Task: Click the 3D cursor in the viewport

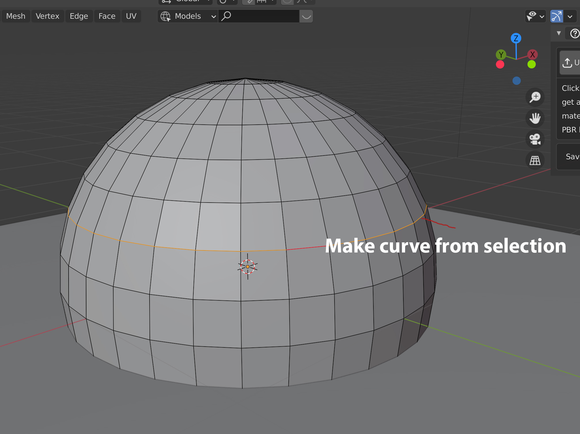Action: [x=248, y=267]
